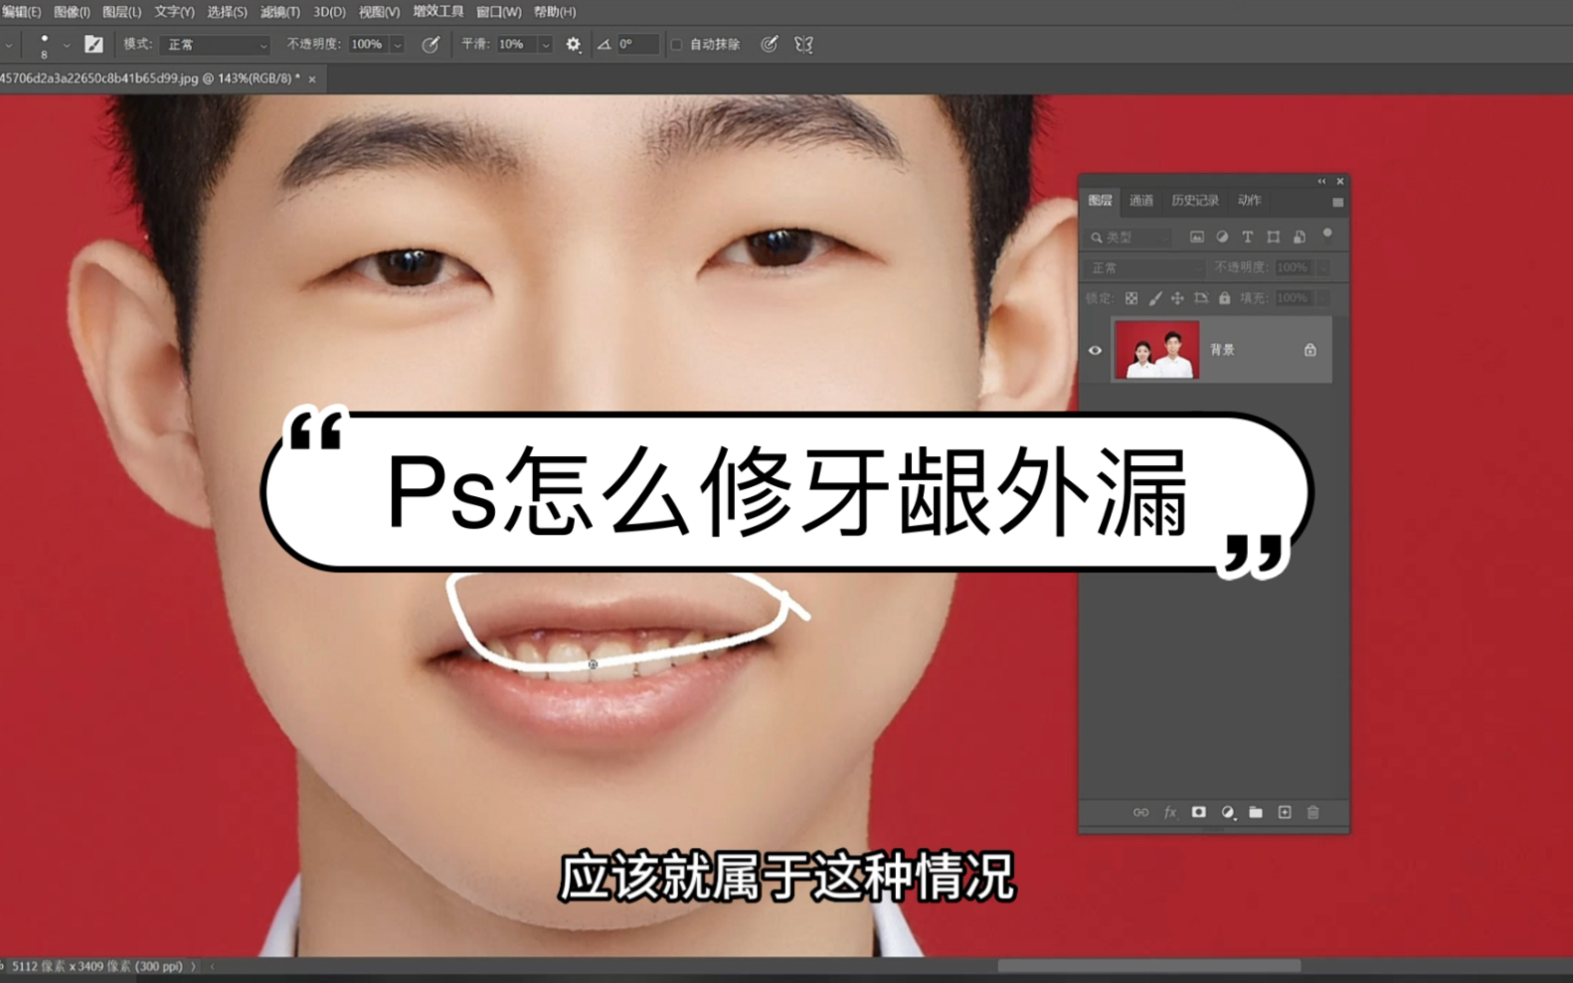Image resolution: width=1573 pixels, height=983 pixels.
Task: Filter layers by type layer icon
Action: (x=1248, y=237)
